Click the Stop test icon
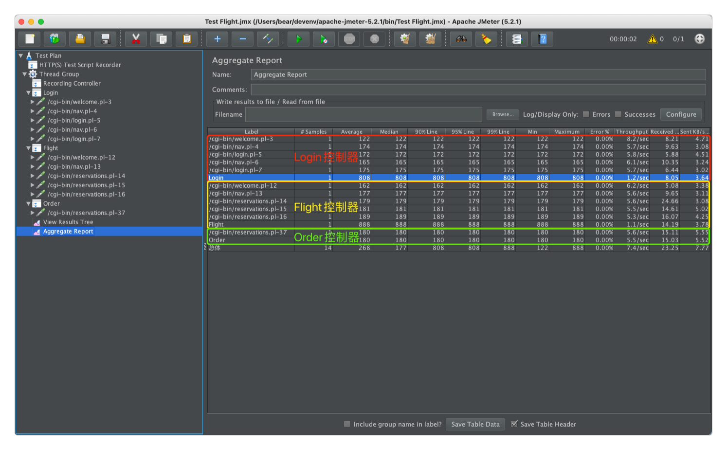Screen dimensions: 727x450 tap(349, 39)
